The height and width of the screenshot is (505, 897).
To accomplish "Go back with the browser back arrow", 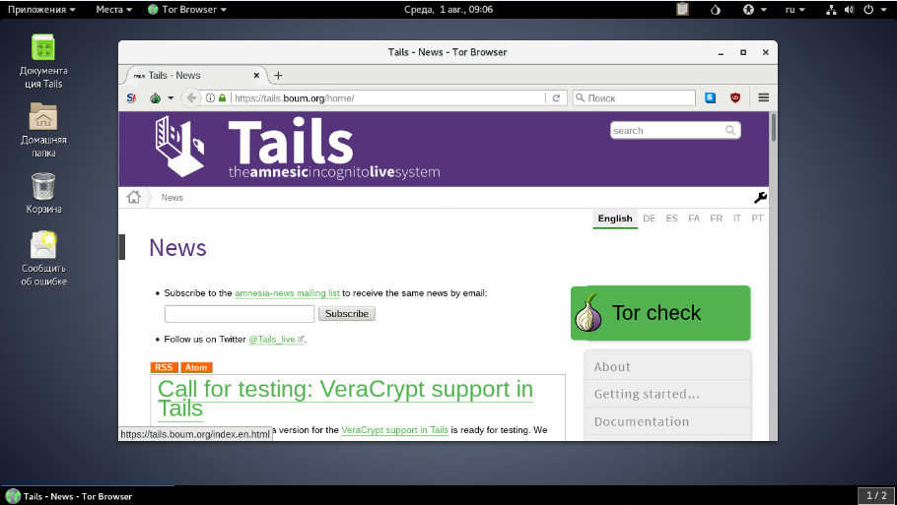I will (191, 97).
